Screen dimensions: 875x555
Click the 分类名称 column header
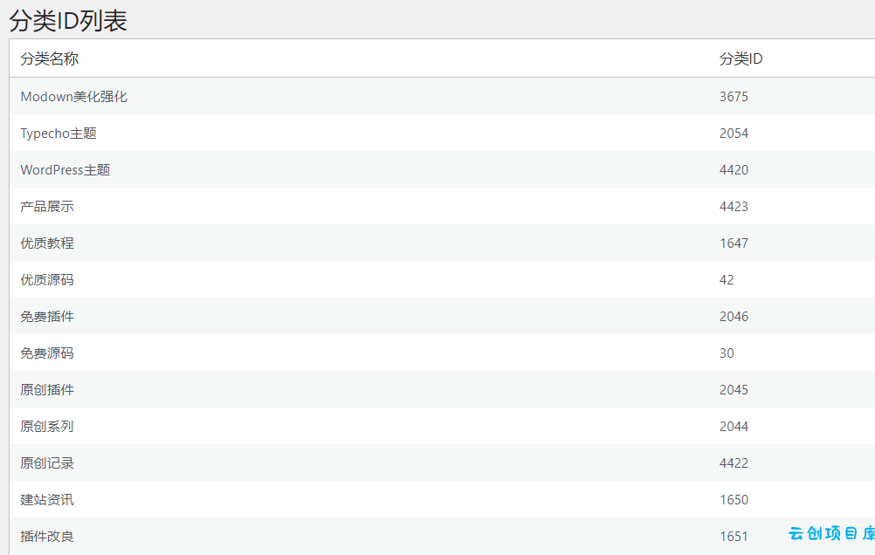click(49, 58)
